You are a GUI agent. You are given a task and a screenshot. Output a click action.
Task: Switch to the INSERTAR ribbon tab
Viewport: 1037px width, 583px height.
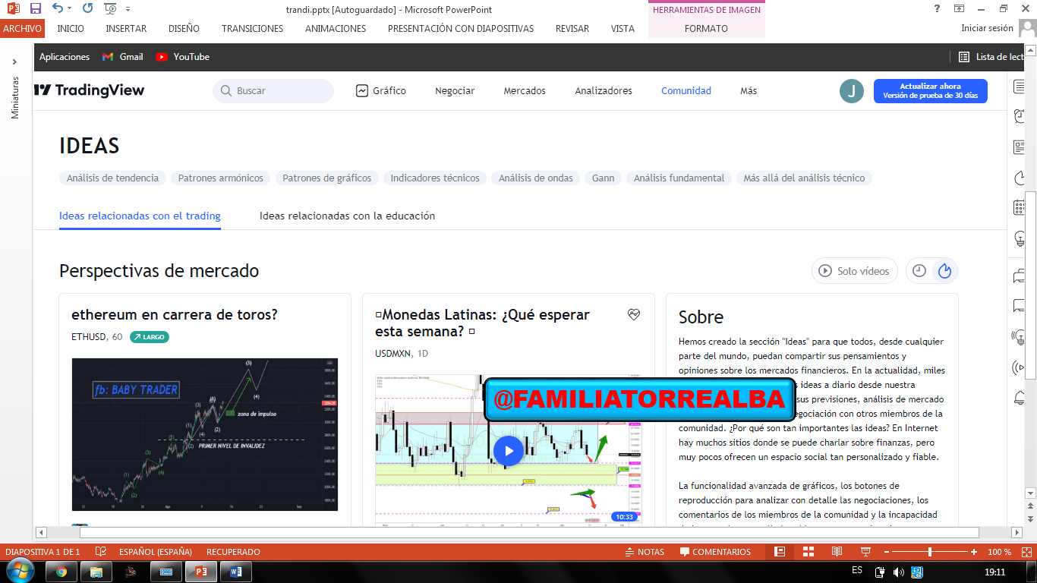(x=127, y=28)
